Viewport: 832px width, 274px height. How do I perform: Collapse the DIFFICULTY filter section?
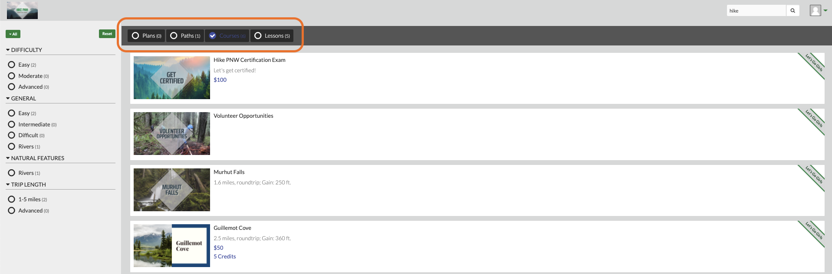click(x=24, y=50)
